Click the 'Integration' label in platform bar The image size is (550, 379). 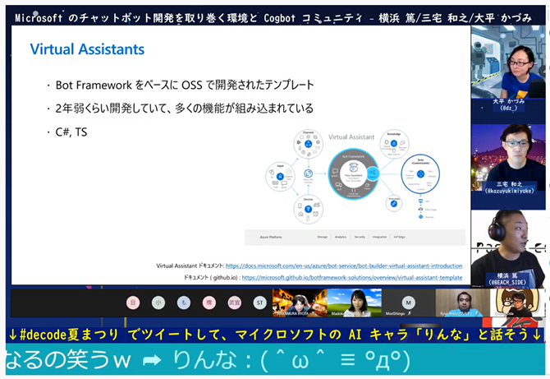[x=379, y=237]
